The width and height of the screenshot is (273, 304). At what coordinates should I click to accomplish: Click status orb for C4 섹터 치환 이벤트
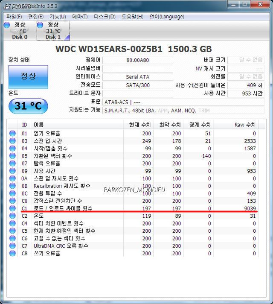[12, 223]
